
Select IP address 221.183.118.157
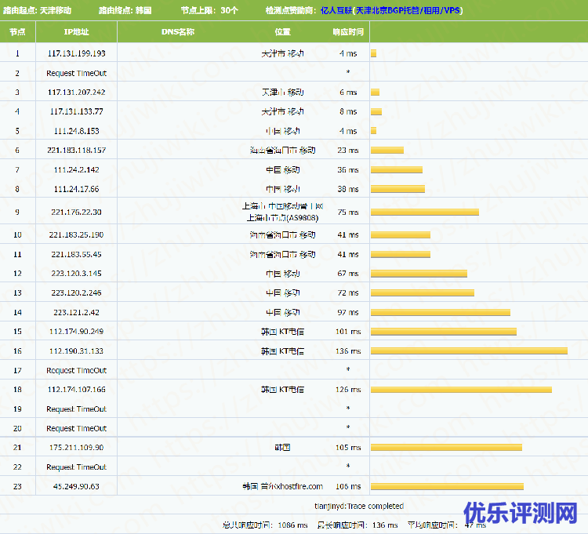76,150
